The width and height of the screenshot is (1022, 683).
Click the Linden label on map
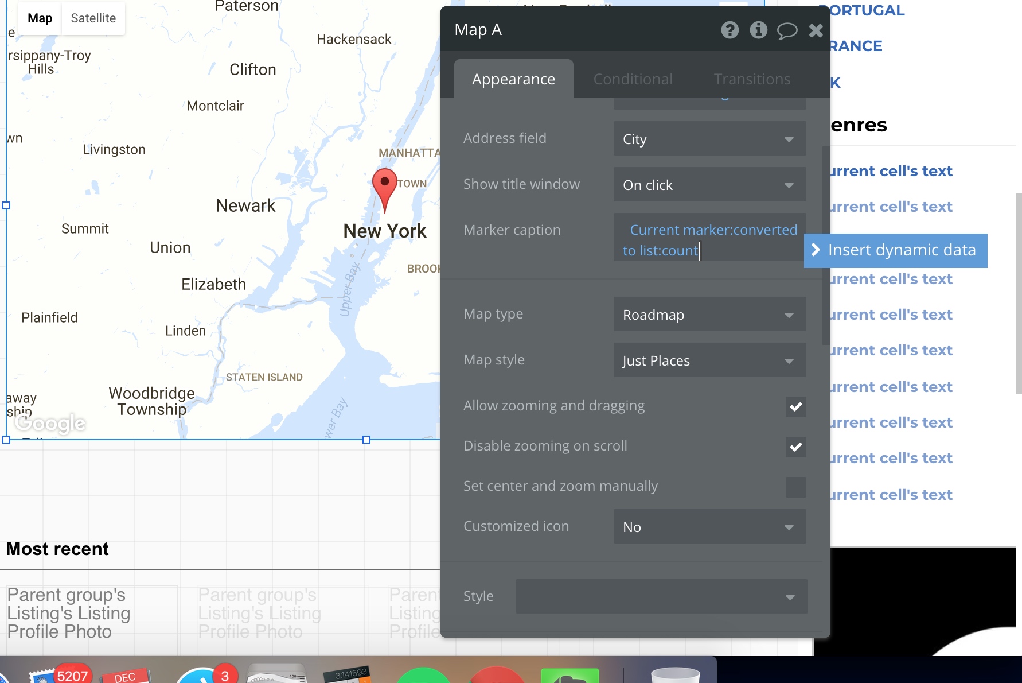[x=185, y=331]
